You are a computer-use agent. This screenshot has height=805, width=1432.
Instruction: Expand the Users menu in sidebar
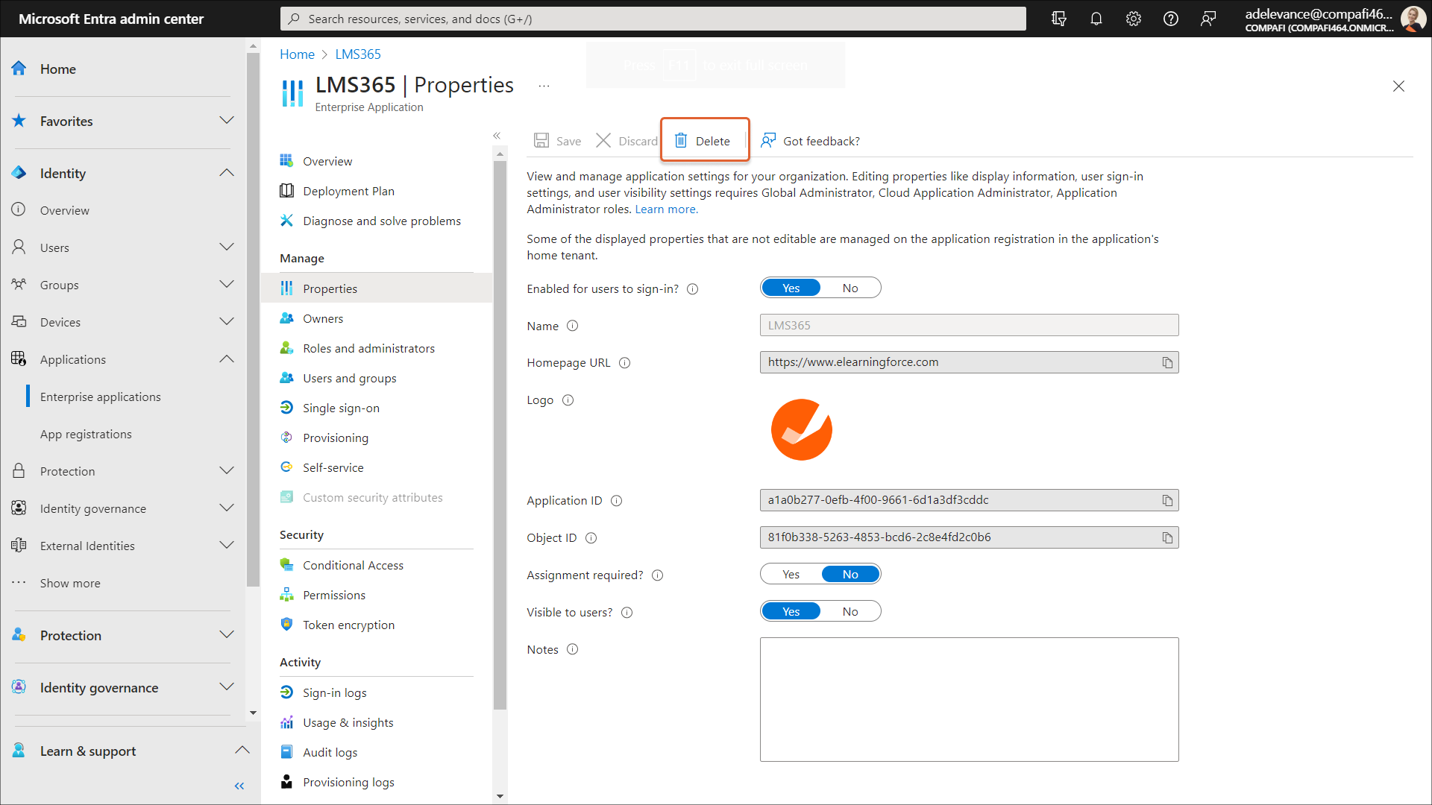pos(227,247)
